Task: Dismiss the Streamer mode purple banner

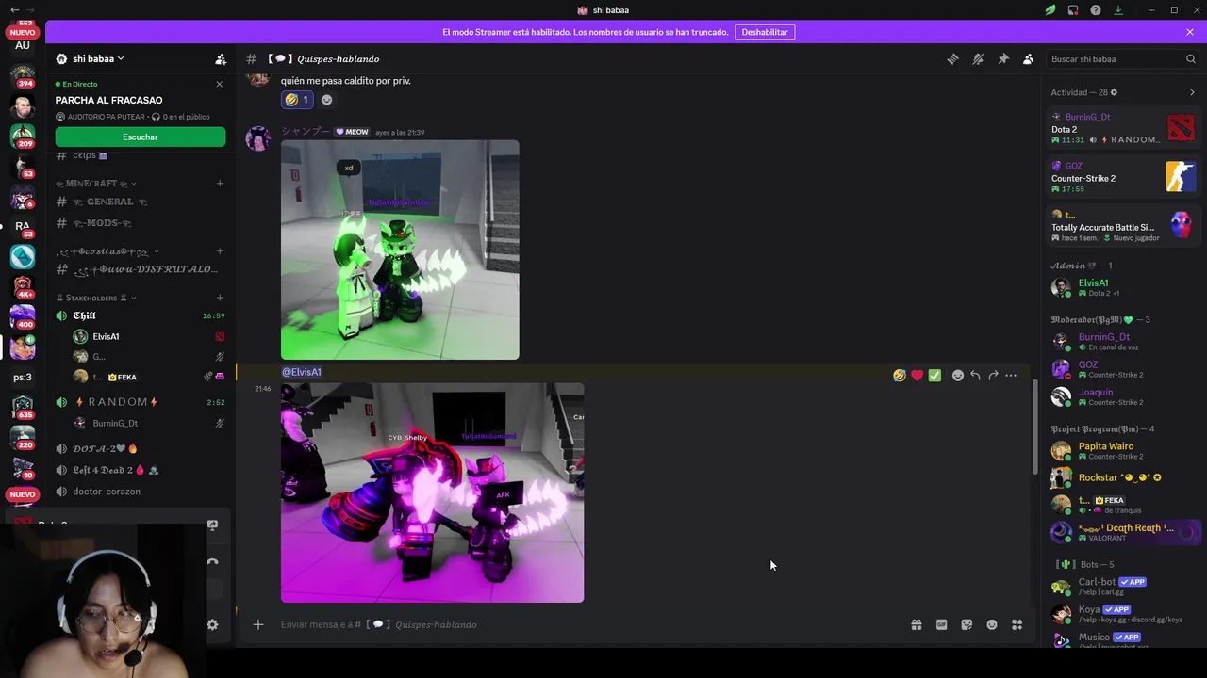Action: pos(1190,32)
